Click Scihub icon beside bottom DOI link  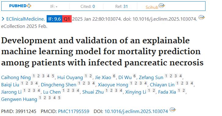[x=173, y=110]
